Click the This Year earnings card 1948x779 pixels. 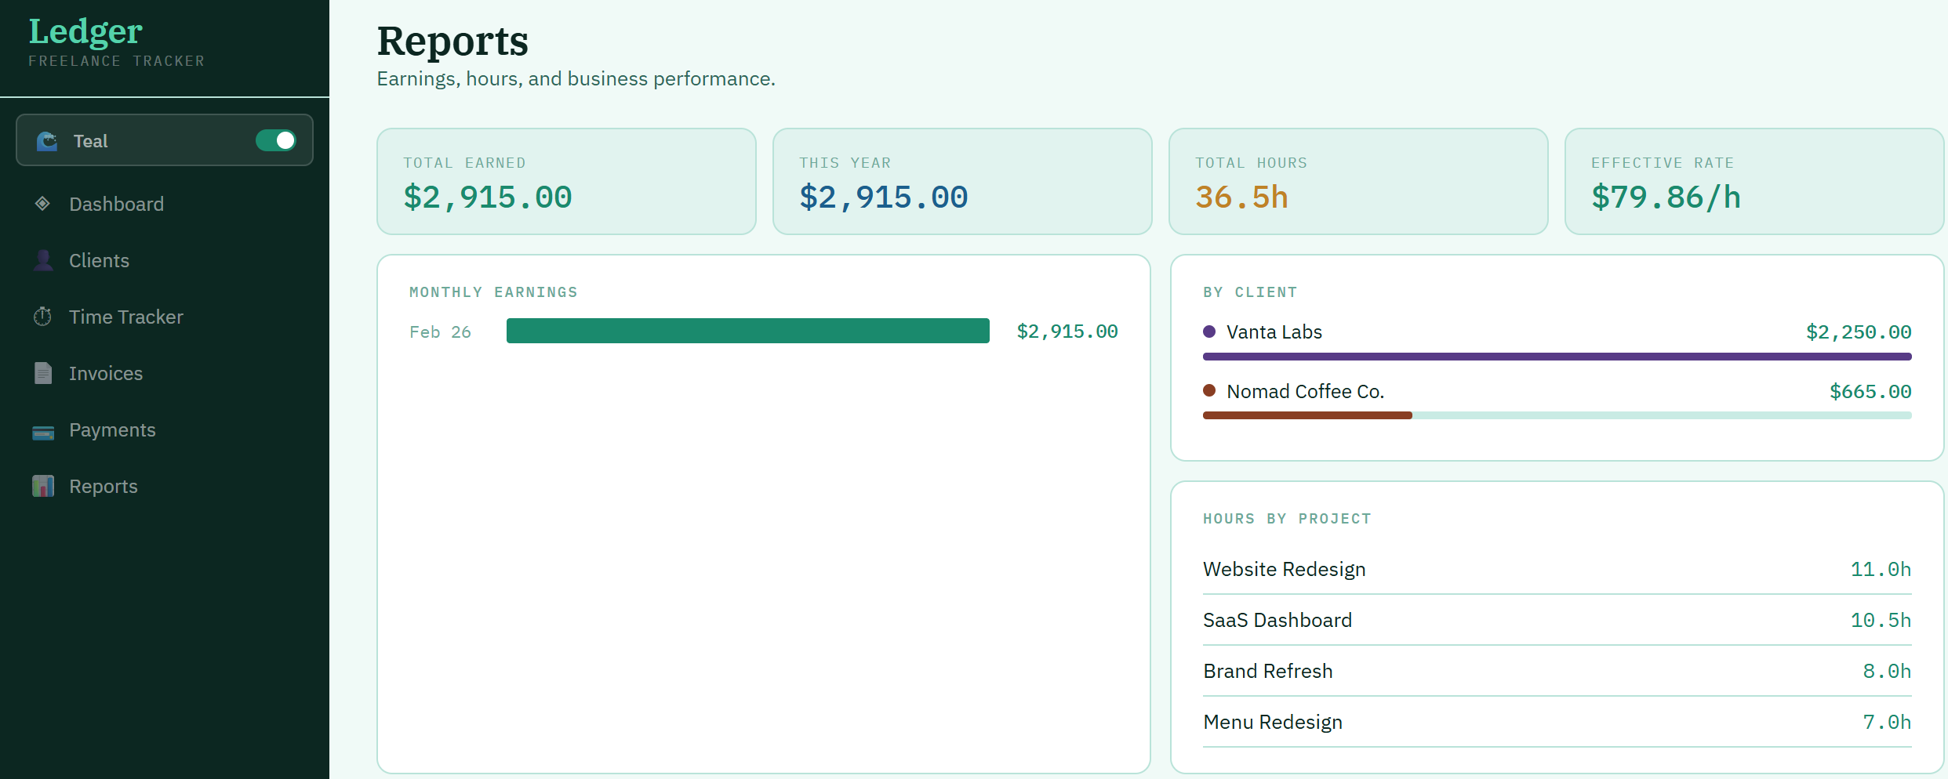(x=962, y=181)
